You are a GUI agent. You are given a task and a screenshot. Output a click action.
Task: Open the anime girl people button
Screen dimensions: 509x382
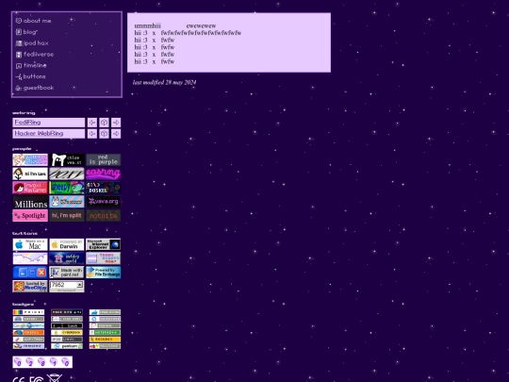tap(30, 159)
